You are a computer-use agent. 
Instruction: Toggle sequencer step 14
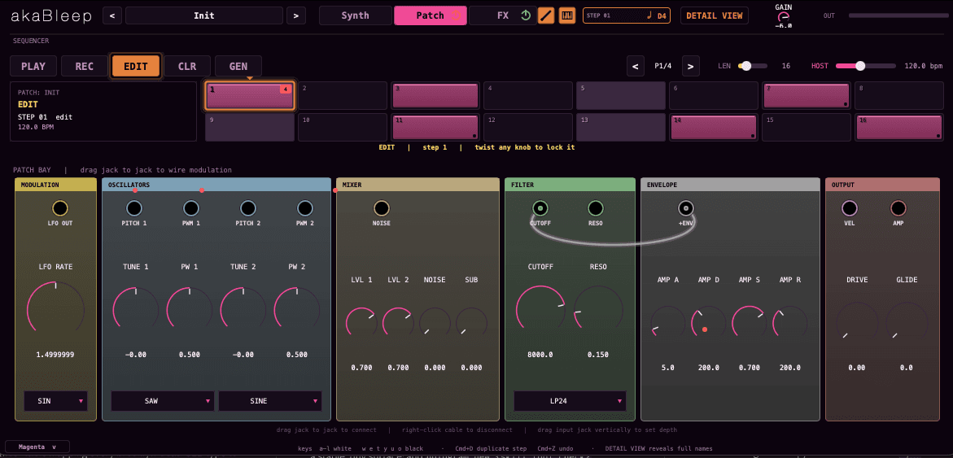pos(714,127)
